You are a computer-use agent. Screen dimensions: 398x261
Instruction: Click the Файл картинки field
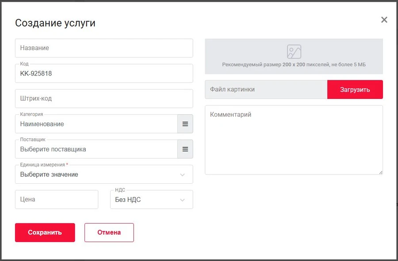tap(266, 89)
